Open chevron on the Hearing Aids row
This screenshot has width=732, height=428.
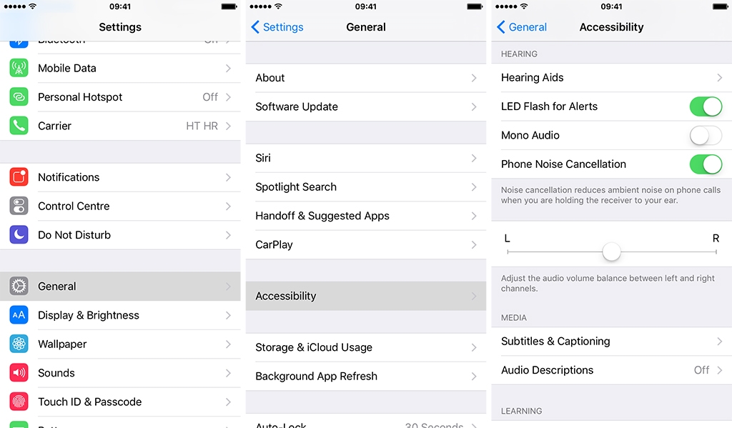(719, 77)
